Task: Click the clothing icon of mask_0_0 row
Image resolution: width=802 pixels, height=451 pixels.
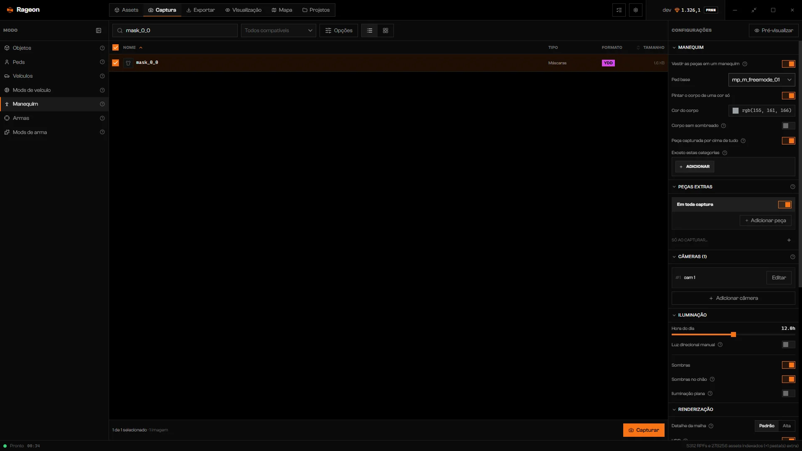Action: coord(128,63)
